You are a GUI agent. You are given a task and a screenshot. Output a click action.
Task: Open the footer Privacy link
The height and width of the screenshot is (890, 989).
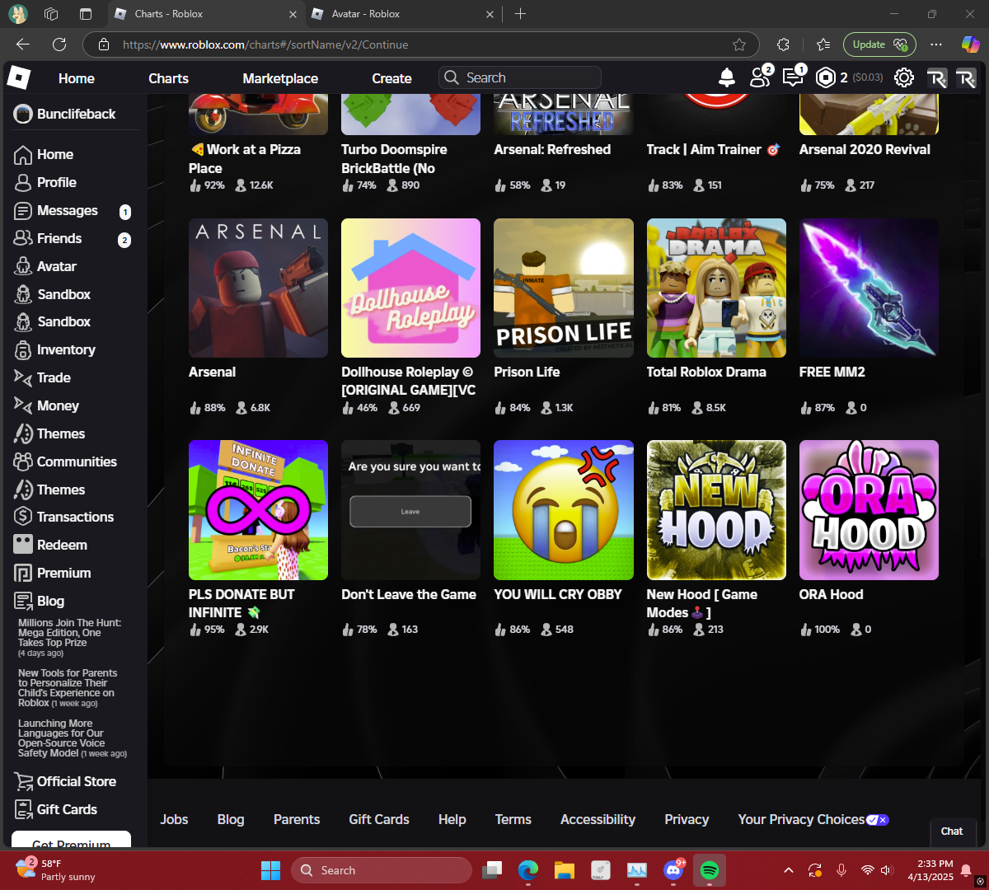click(687, 820)
